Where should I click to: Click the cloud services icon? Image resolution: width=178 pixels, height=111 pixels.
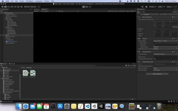147,6
